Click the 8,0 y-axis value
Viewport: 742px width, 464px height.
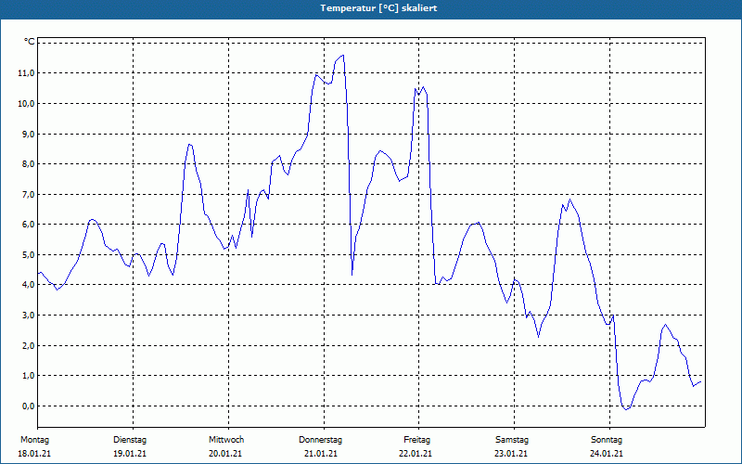point(28,164)
